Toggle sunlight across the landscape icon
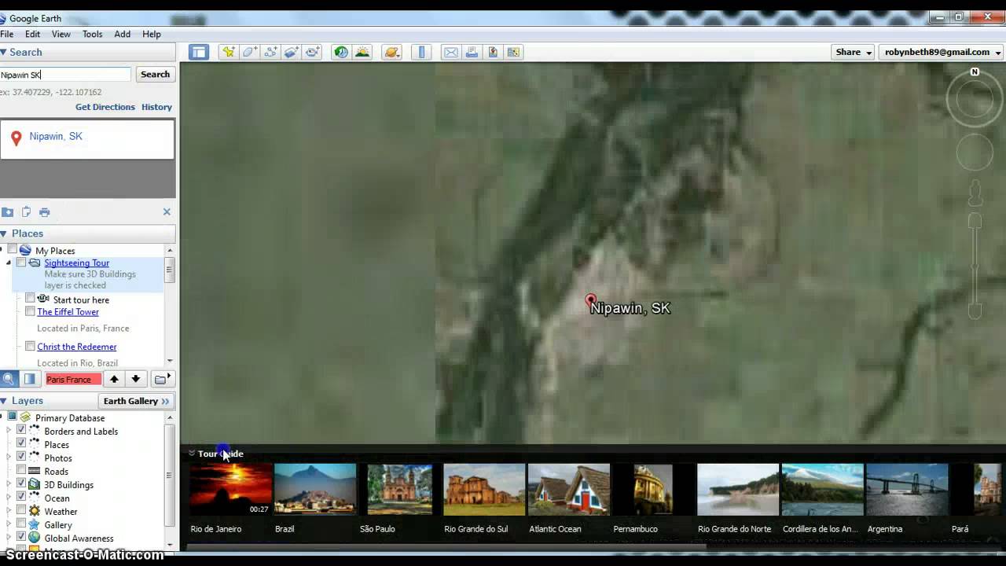 pos(362,53)
